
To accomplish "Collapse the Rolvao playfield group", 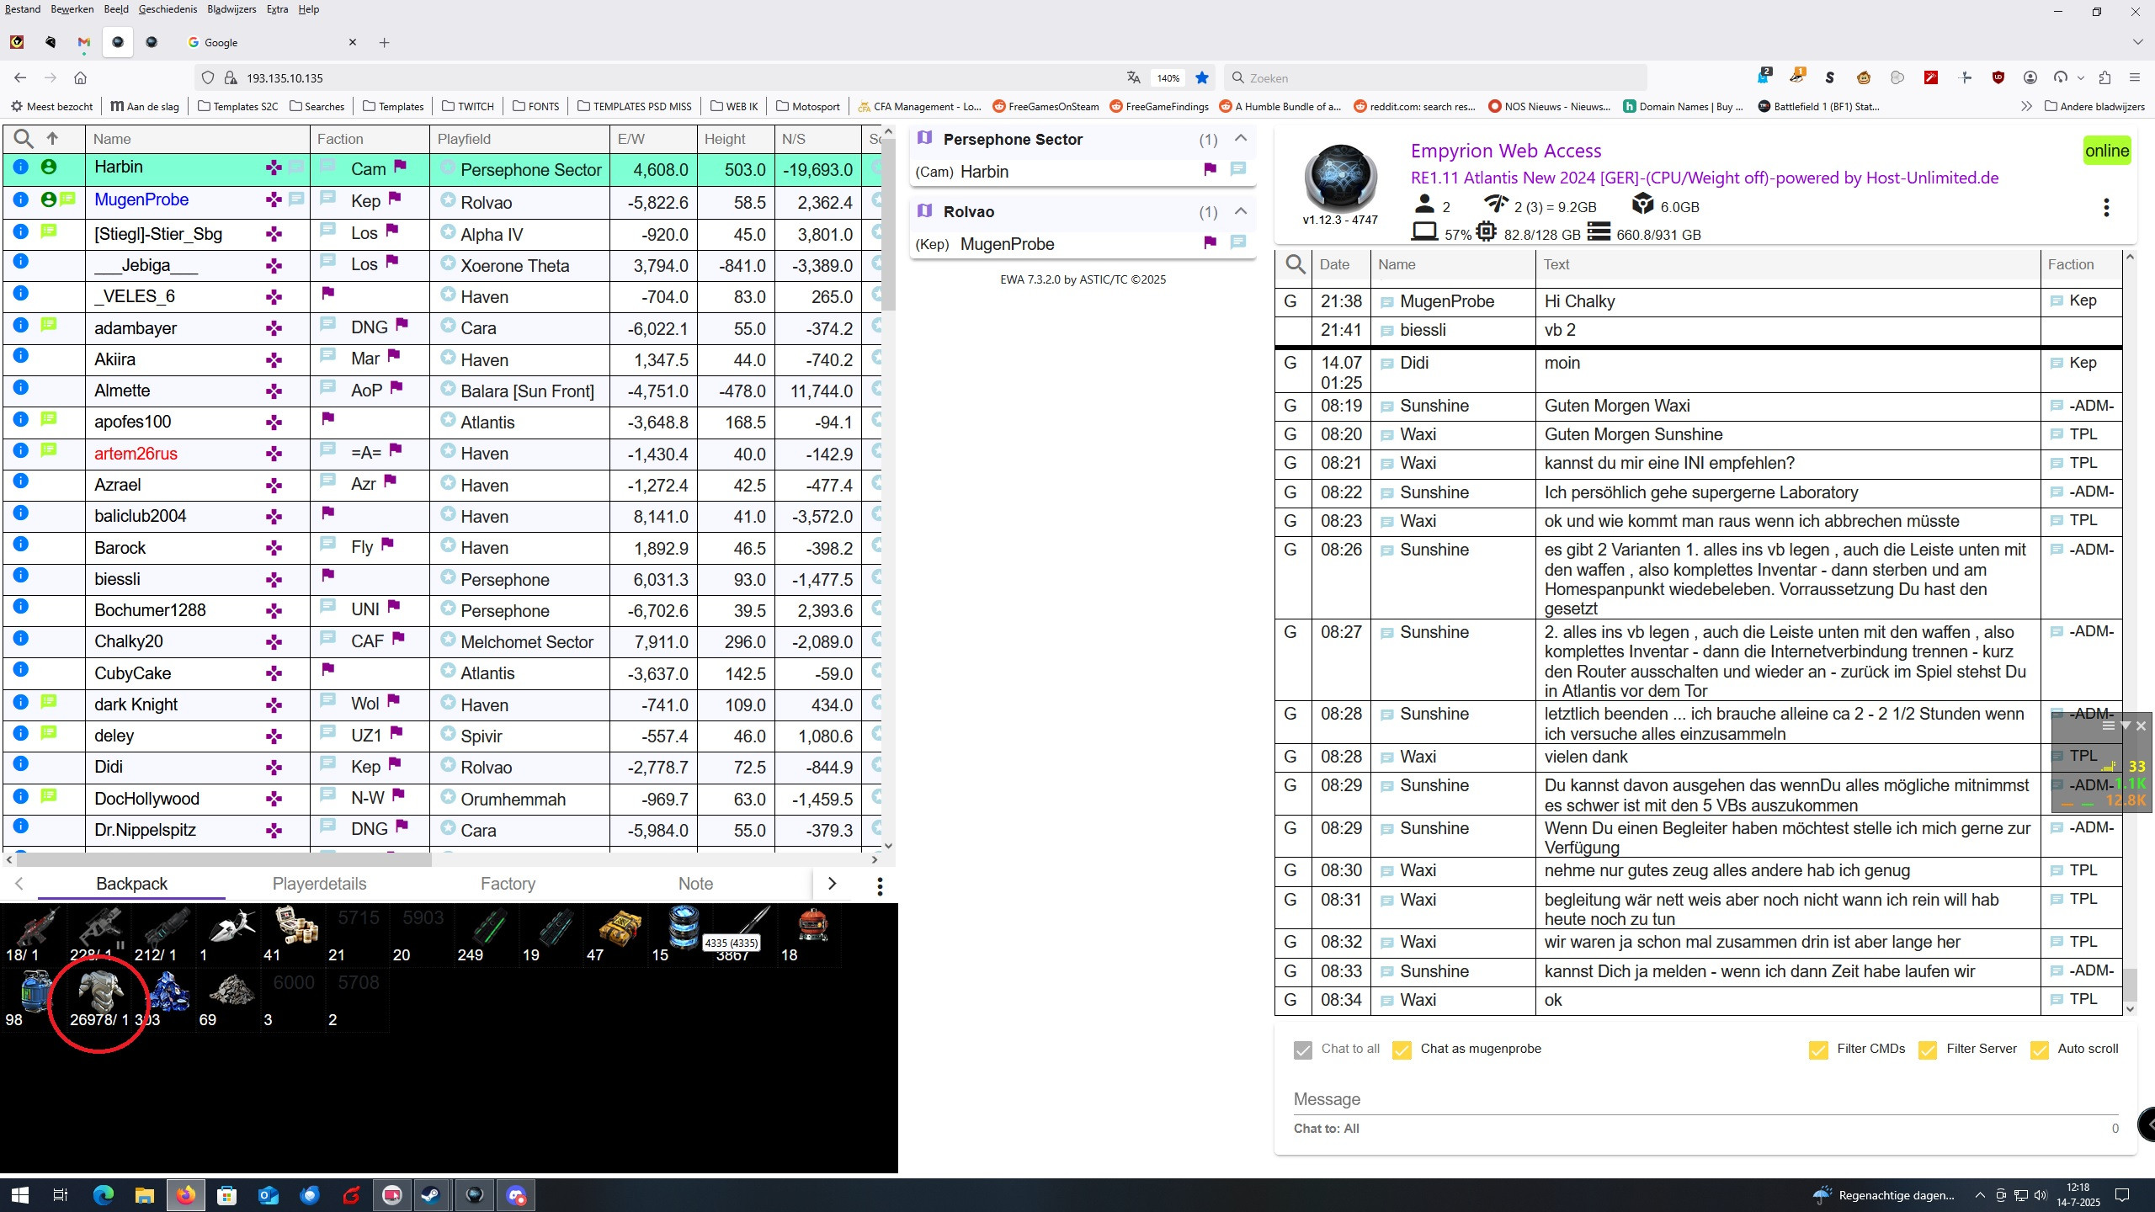I will click(x=1240, y=211).
